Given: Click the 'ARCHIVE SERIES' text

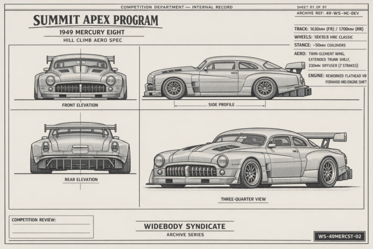Looking at the screenshot, I should tap(186, 235).
